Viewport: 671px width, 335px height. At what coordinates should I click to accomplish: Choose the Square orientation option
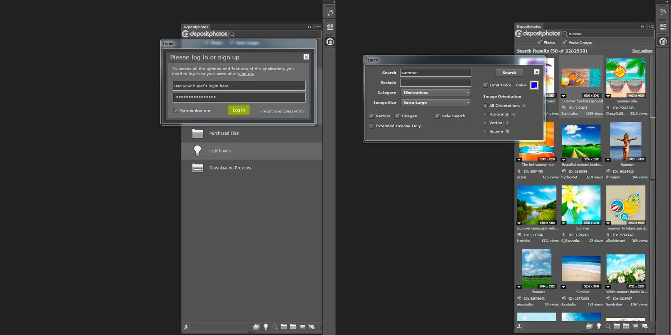point(485,132)
